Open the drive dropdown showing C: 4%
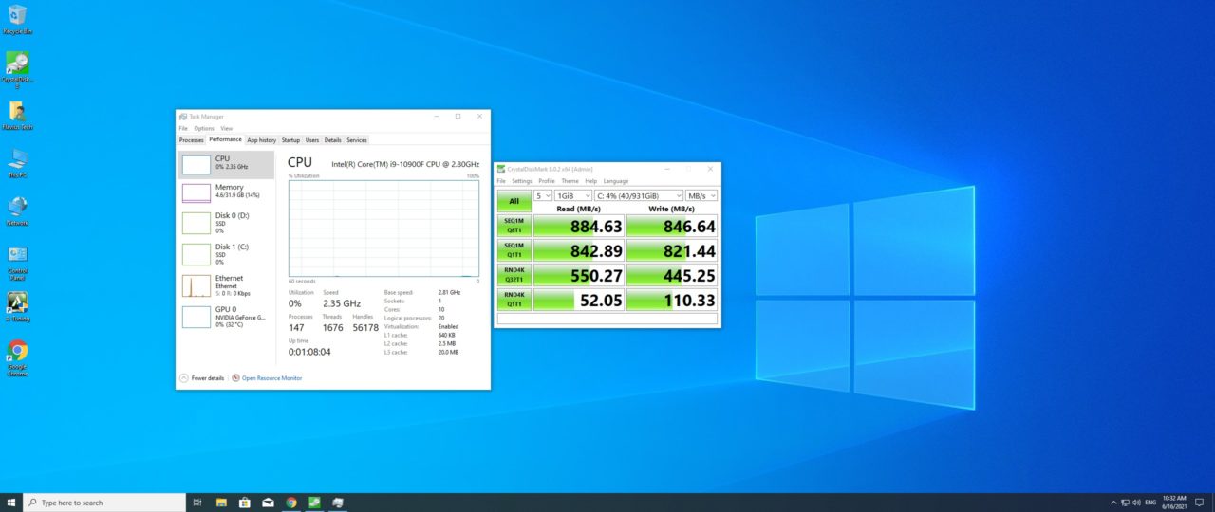The height and width of the screenshot is (512, 1215). pos(639,195)
